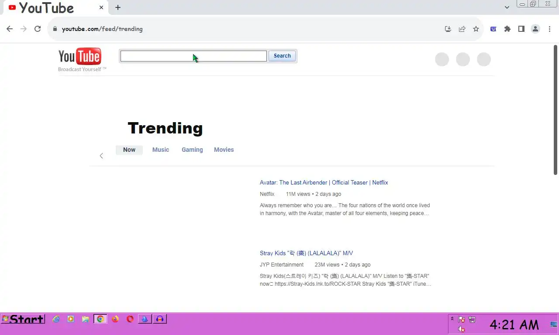Click the Avatar video description text
This screenshot has width=559, height=335.
(345, 209)
